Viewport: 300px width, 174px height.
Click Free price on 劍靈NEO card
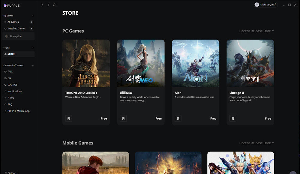click(x=159, y=118)
